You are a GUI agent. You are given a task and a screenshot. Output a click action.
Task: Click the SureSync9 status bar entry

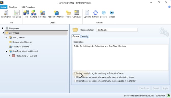pos(160,96)
